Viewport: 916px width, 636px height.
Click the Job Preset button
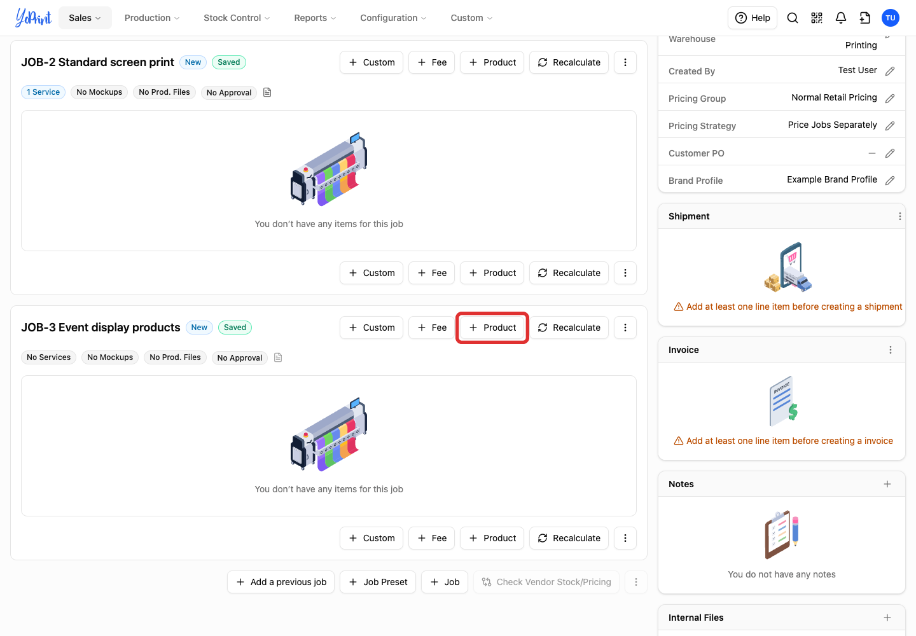378,582
